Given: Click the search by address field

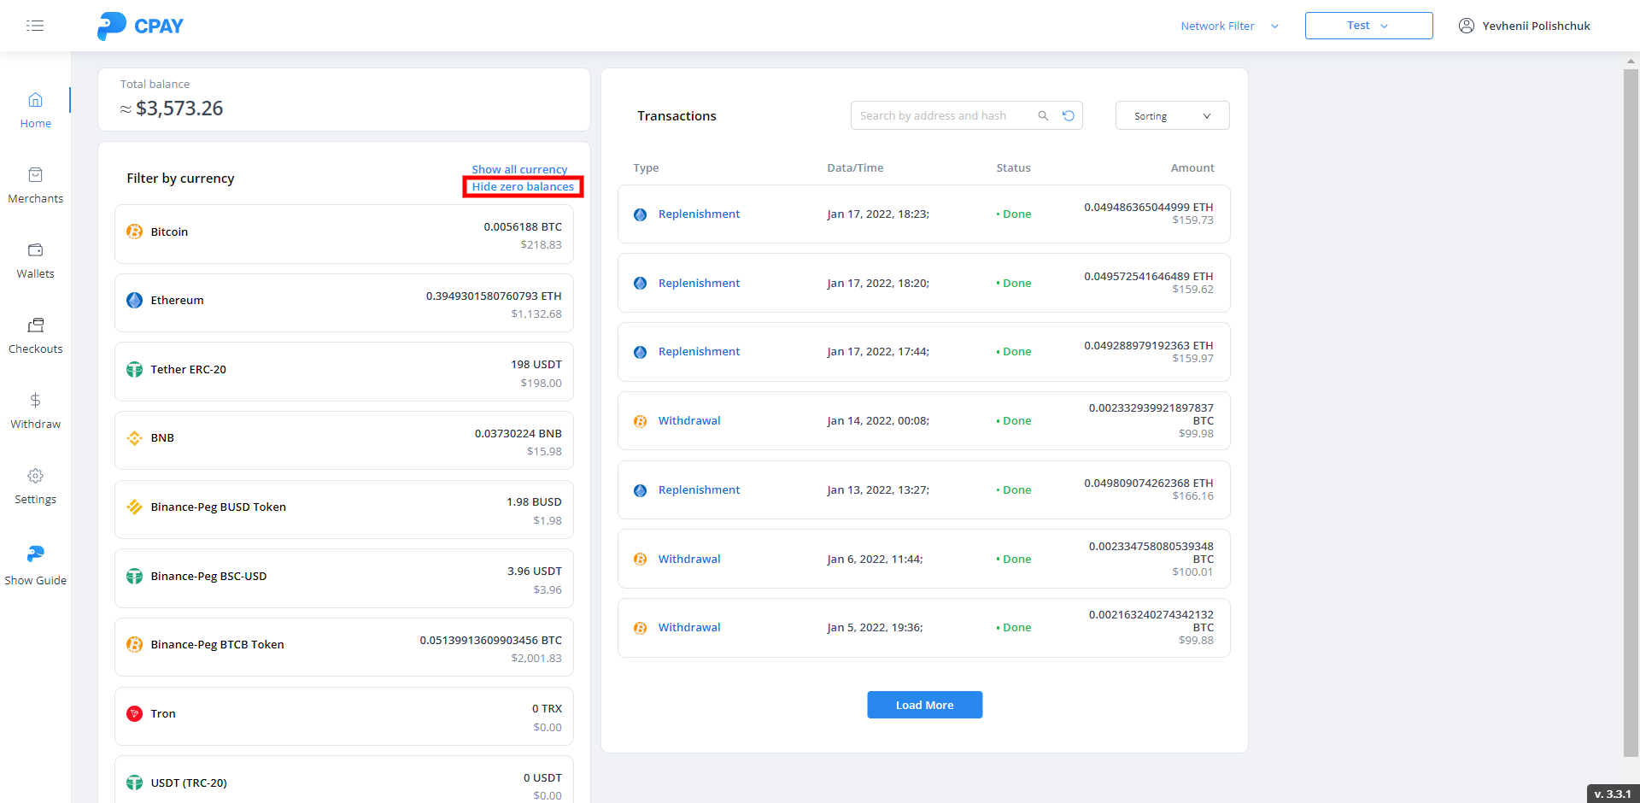Looking at the screenshot, I should 944,116.
